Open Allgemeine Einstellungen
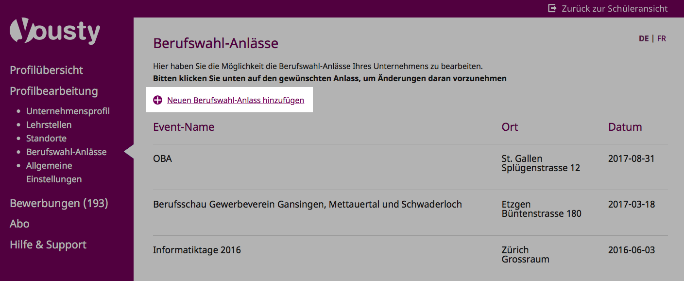 (54, 172)
